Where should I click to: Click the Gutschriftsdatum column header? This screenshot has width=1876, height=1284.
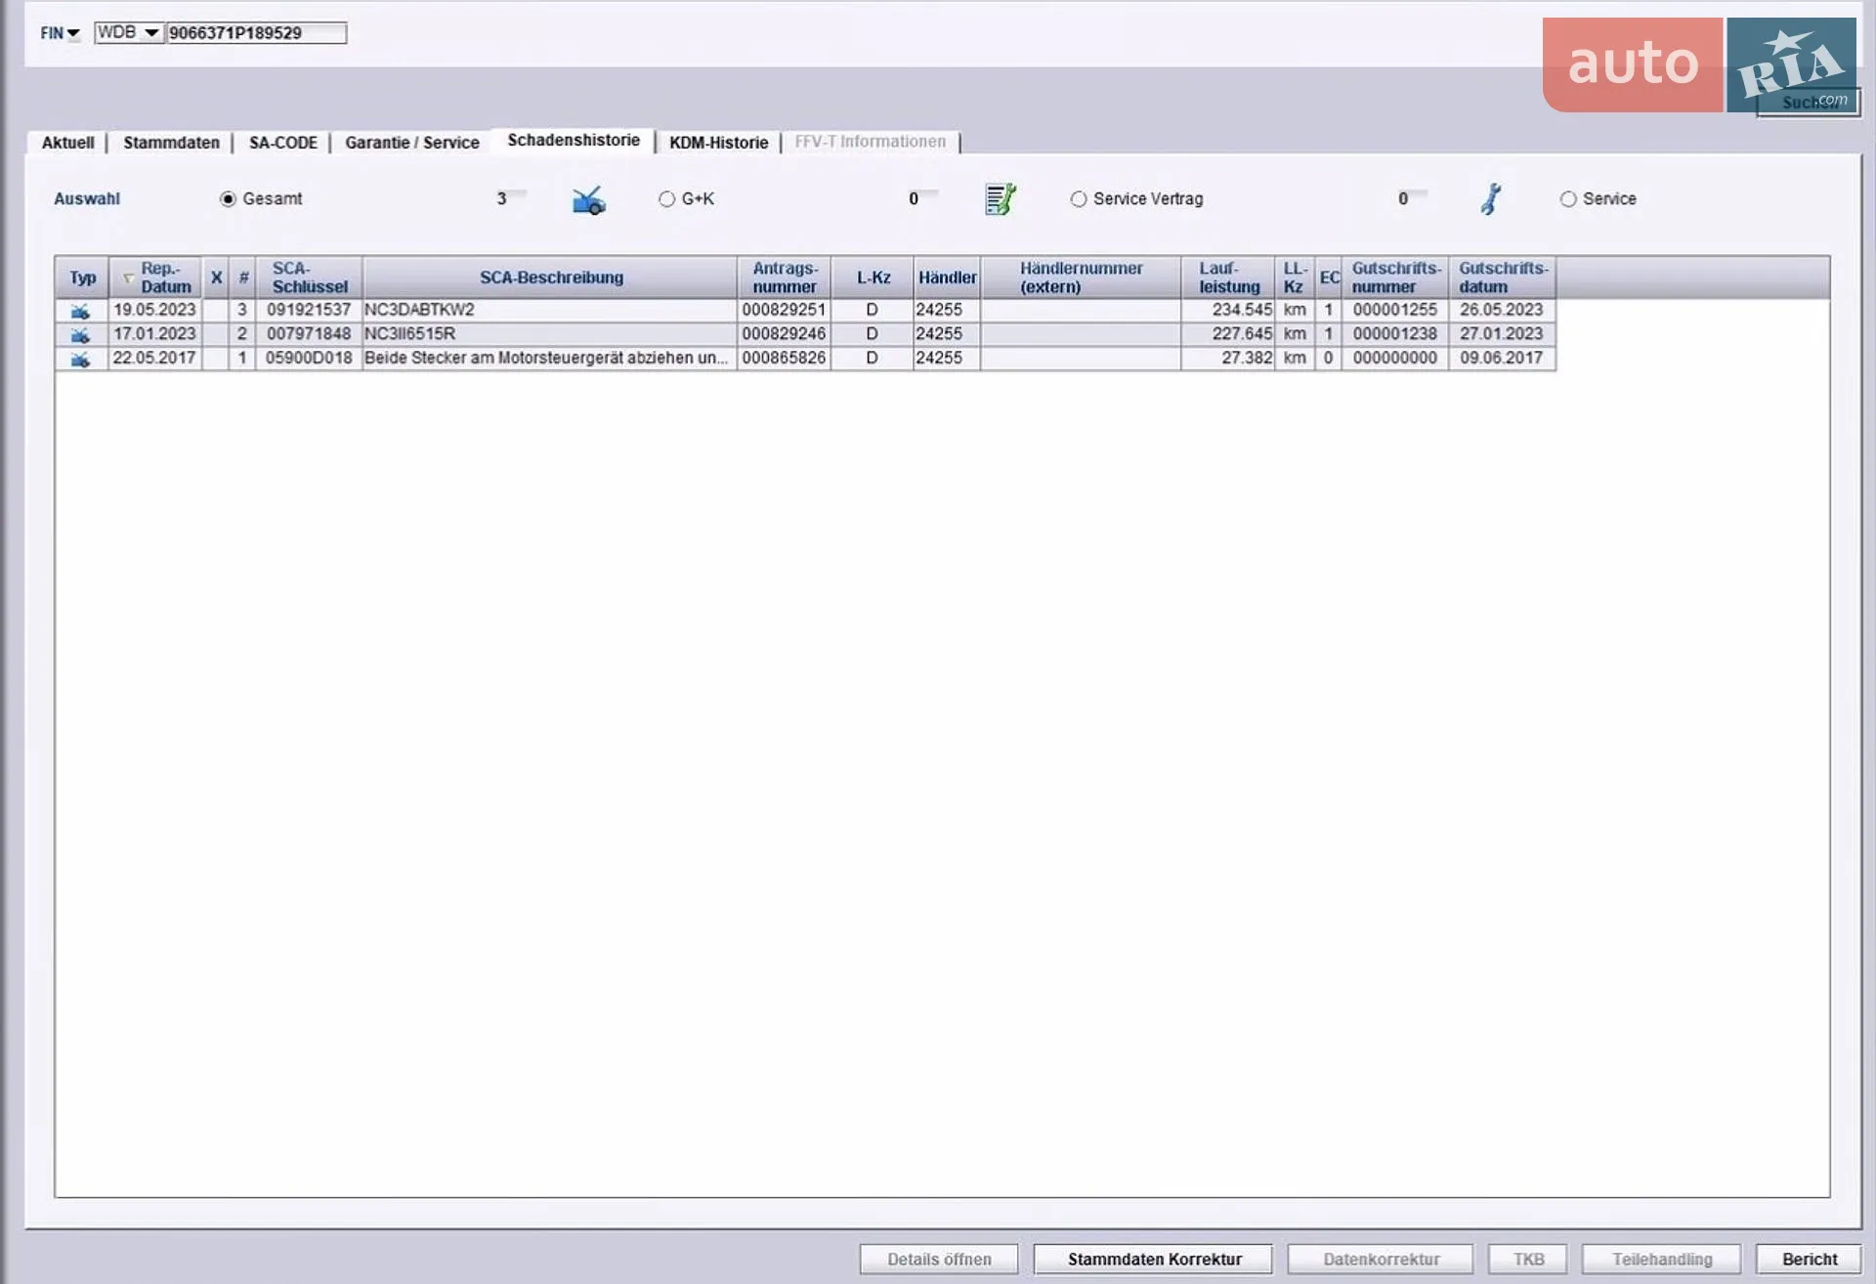[x=1502, y=278]
